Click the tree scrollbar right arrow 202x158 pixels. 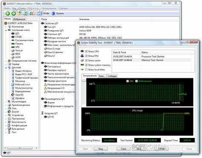(37, 148)
